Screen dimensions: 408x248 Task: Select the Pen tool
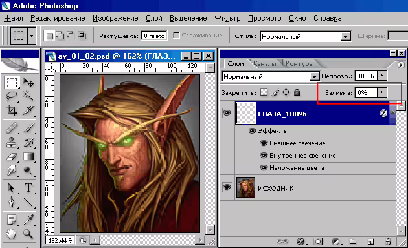tap(12, 202)
